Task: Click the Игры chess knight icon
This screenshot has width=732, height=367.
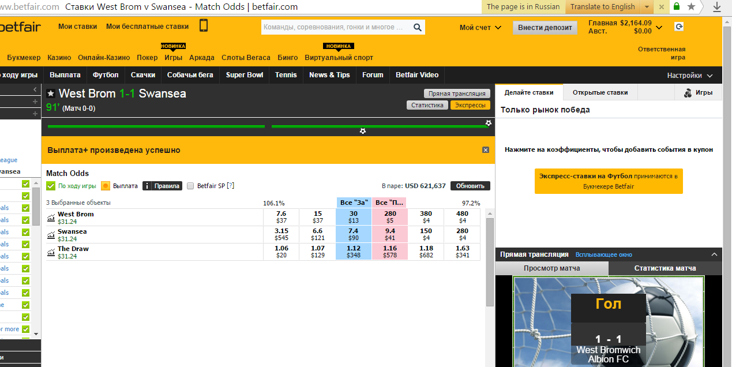Action: point(688,93)
